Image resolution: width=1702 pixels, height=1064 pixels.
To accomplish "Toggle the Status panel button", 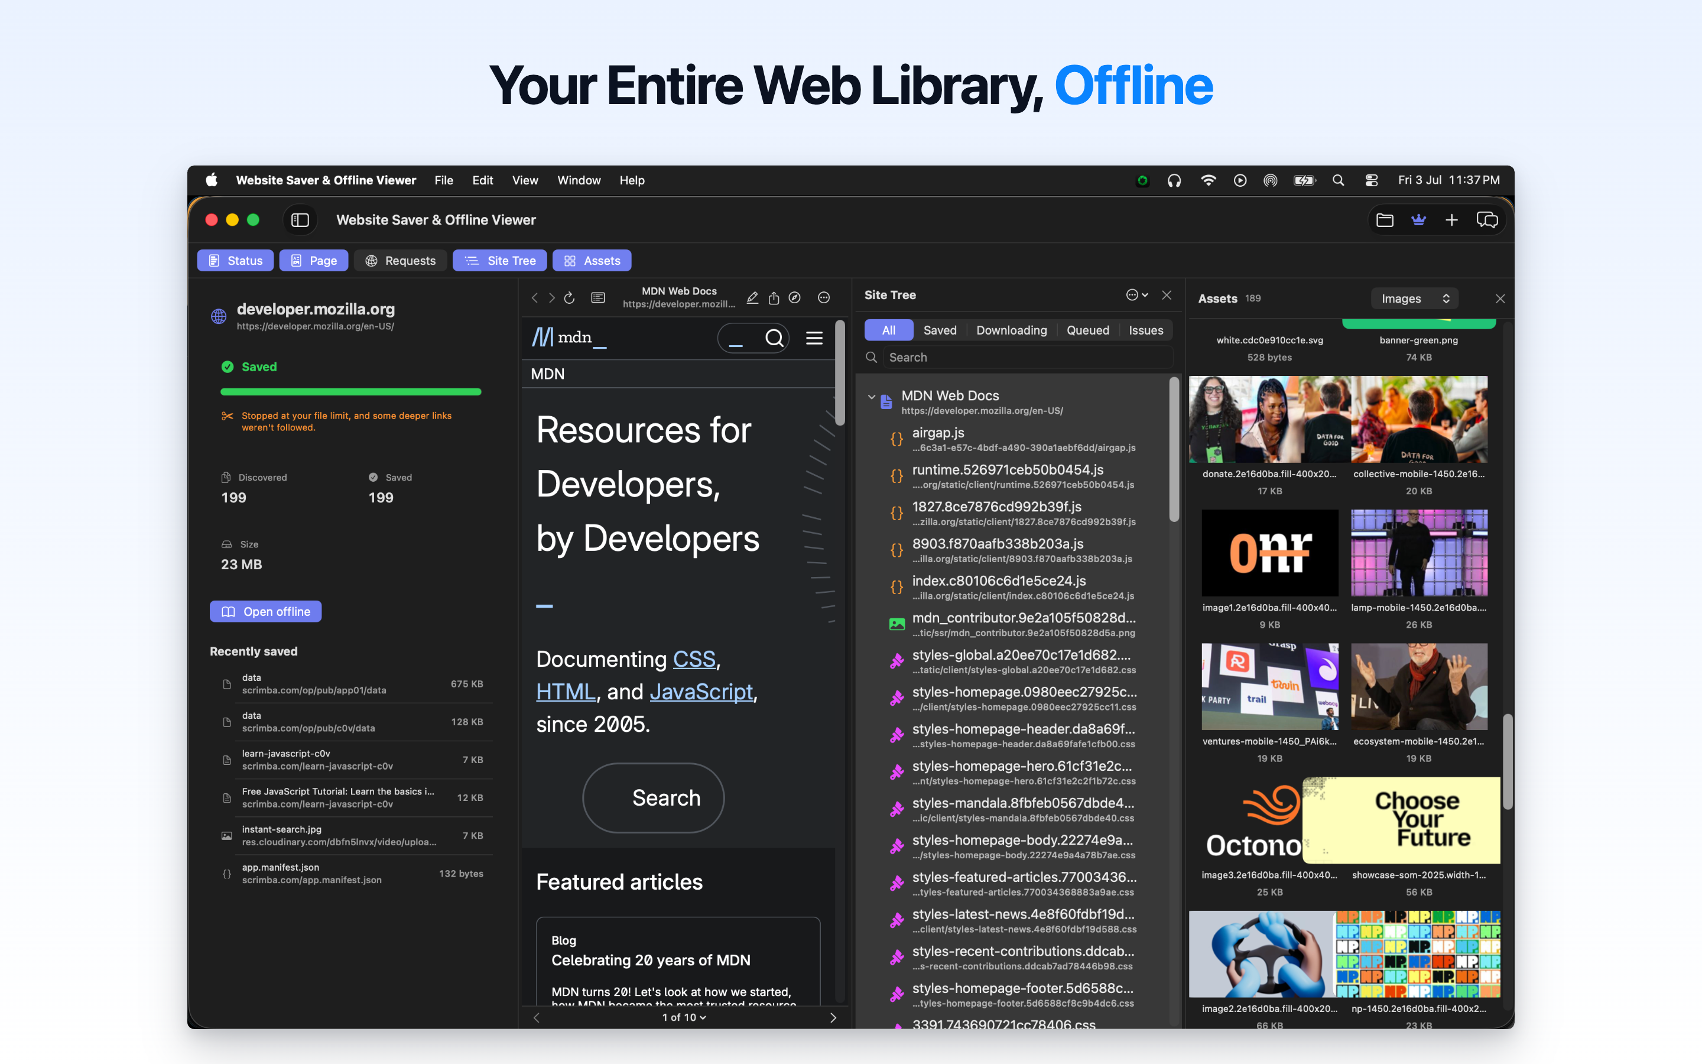I will coord(236,260).
